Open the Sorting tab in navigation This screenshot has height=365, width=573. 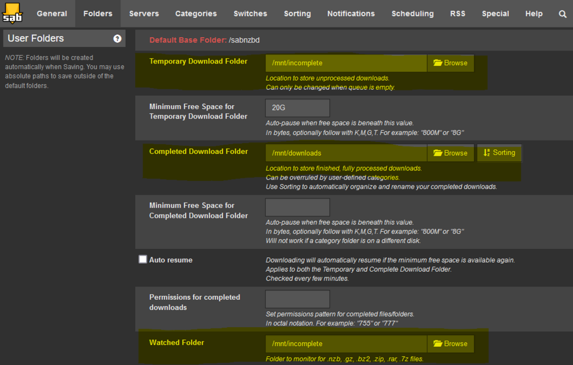pyautogui.click(x=297, y=14)
